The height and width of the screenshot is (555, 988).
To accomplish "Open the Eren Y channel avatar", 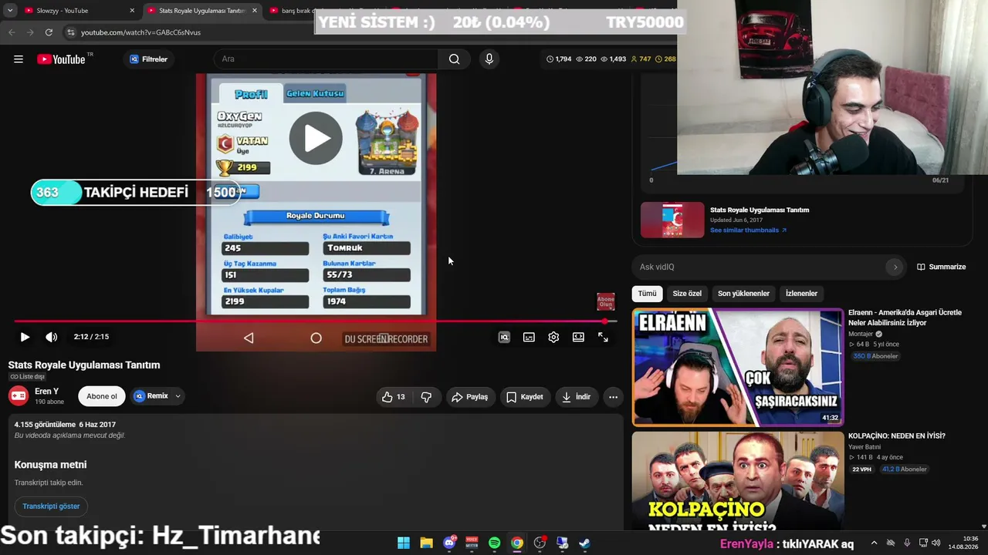I will 18,396.
